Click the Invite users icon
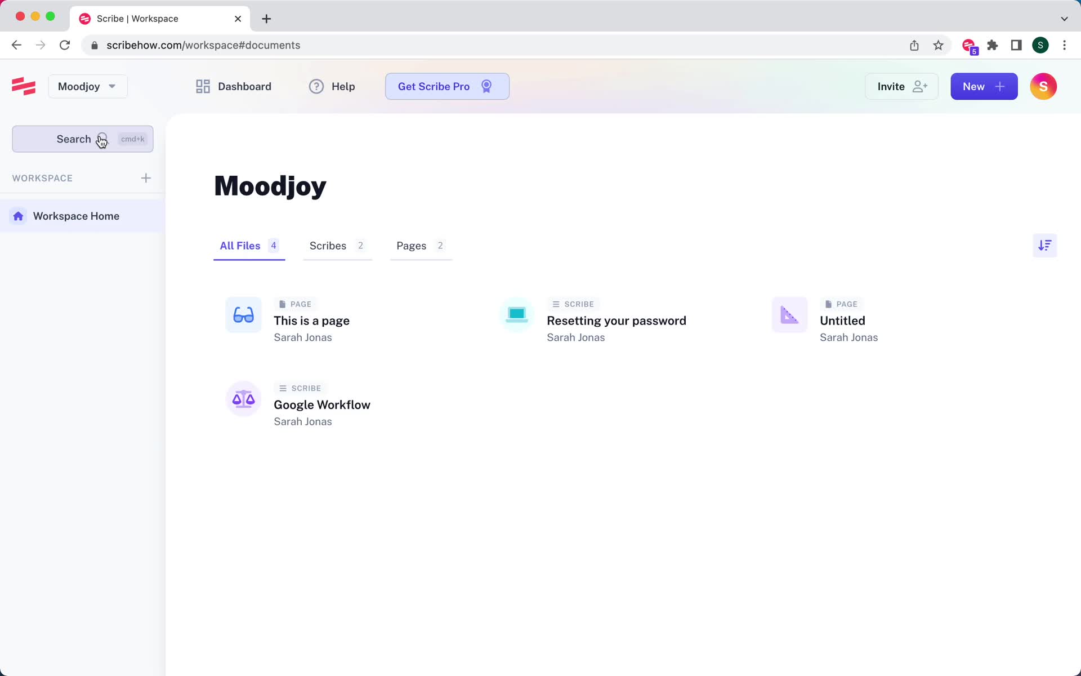The height and width of the screenshot is (676, 1081). pos(900,86)
